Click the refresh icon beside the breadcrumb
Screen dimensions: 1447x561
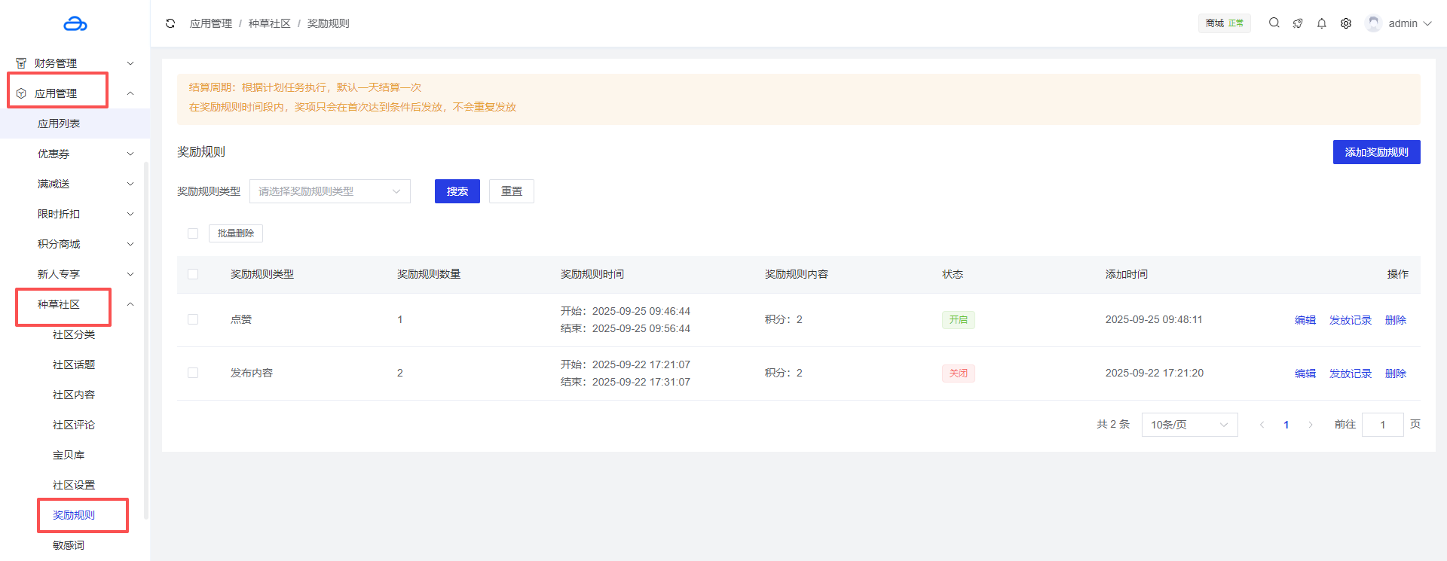[170, 23]
